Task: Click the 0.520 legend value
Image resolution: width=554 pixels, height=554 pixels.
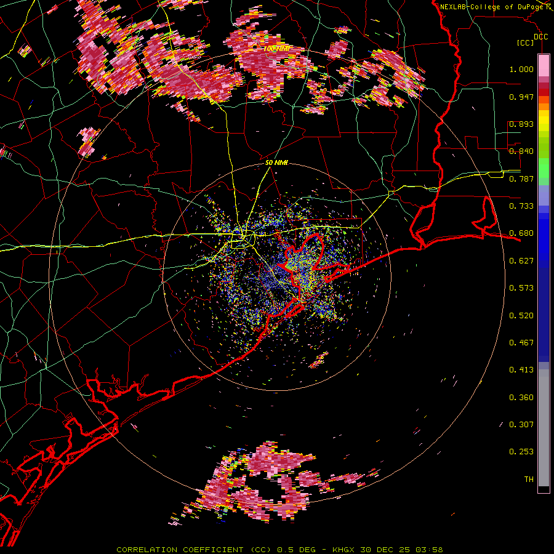Action: pyautogui.click(x=521, y=316)
